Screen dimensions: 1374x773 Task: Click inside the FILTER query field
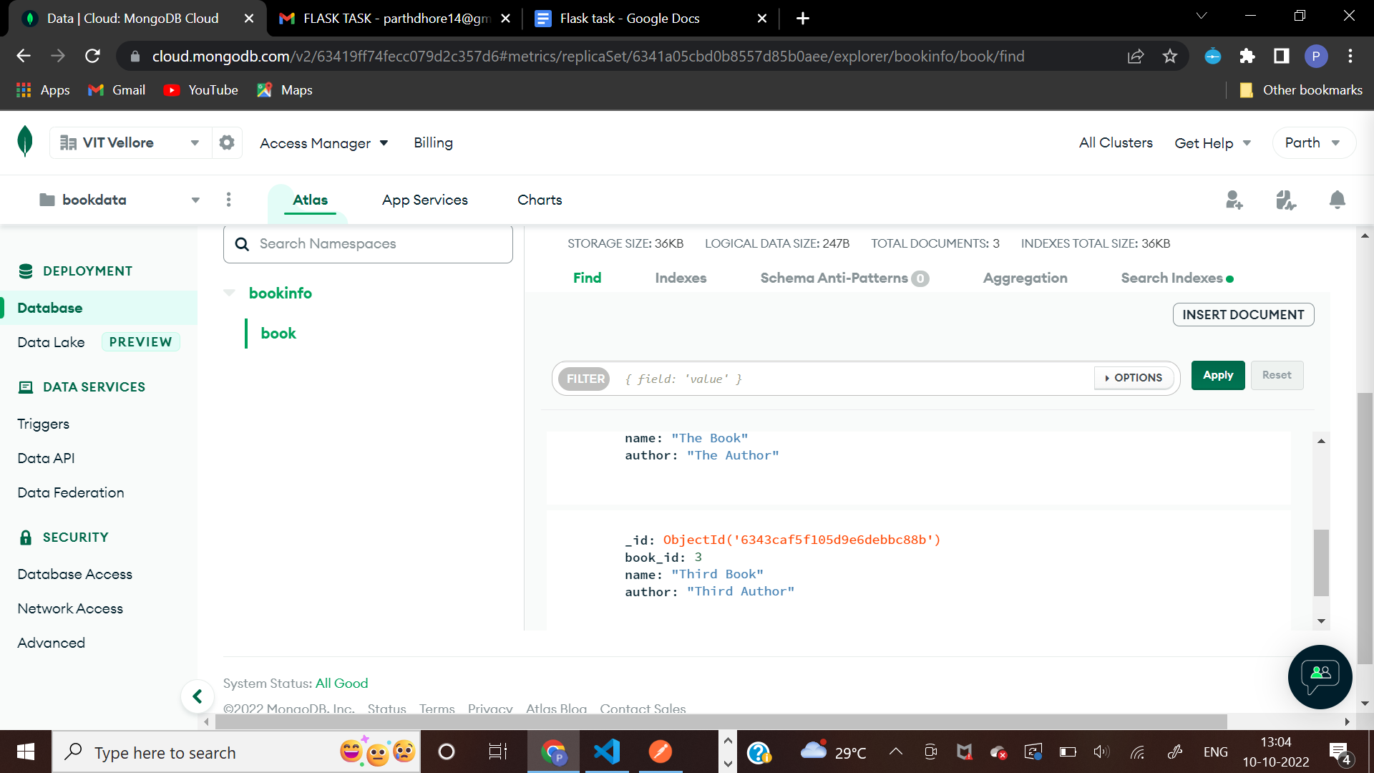tap(787, 379)
